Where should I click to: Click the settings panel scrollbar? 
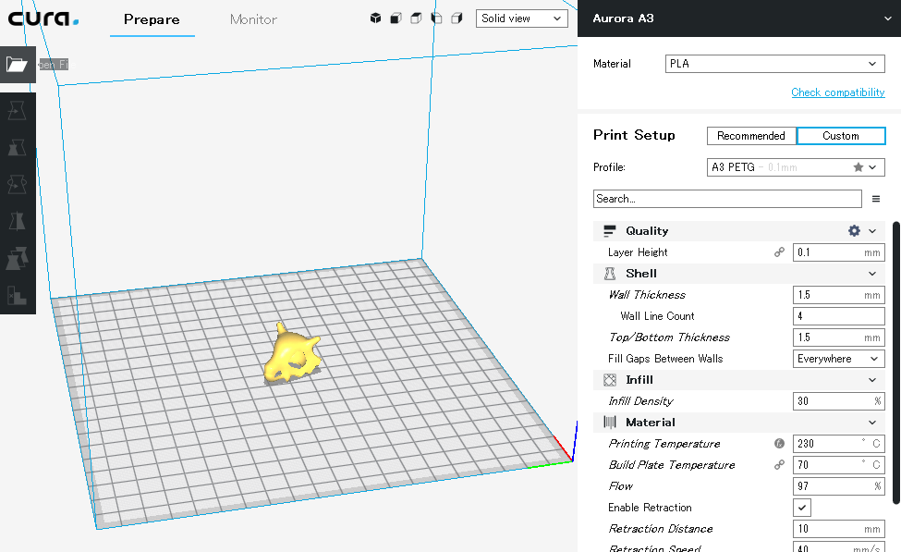click(x=896, y=362)
